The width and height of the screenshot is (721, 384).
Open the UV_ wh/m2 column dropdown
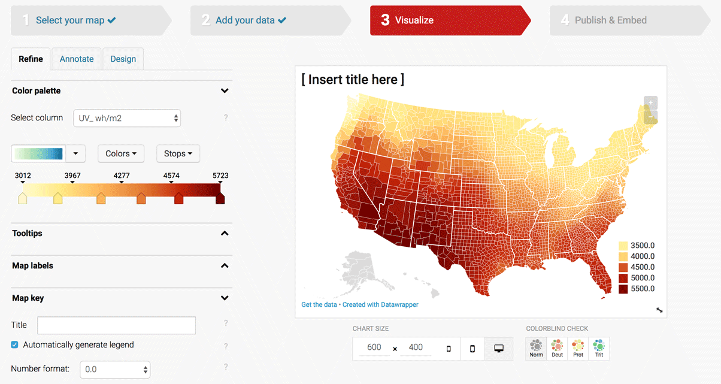click(127, 118)
